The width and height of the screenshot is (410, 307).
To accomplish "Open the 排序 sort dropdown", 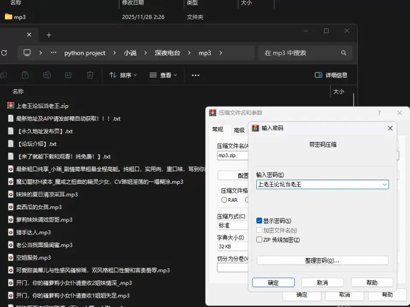I will coord(123,75).
